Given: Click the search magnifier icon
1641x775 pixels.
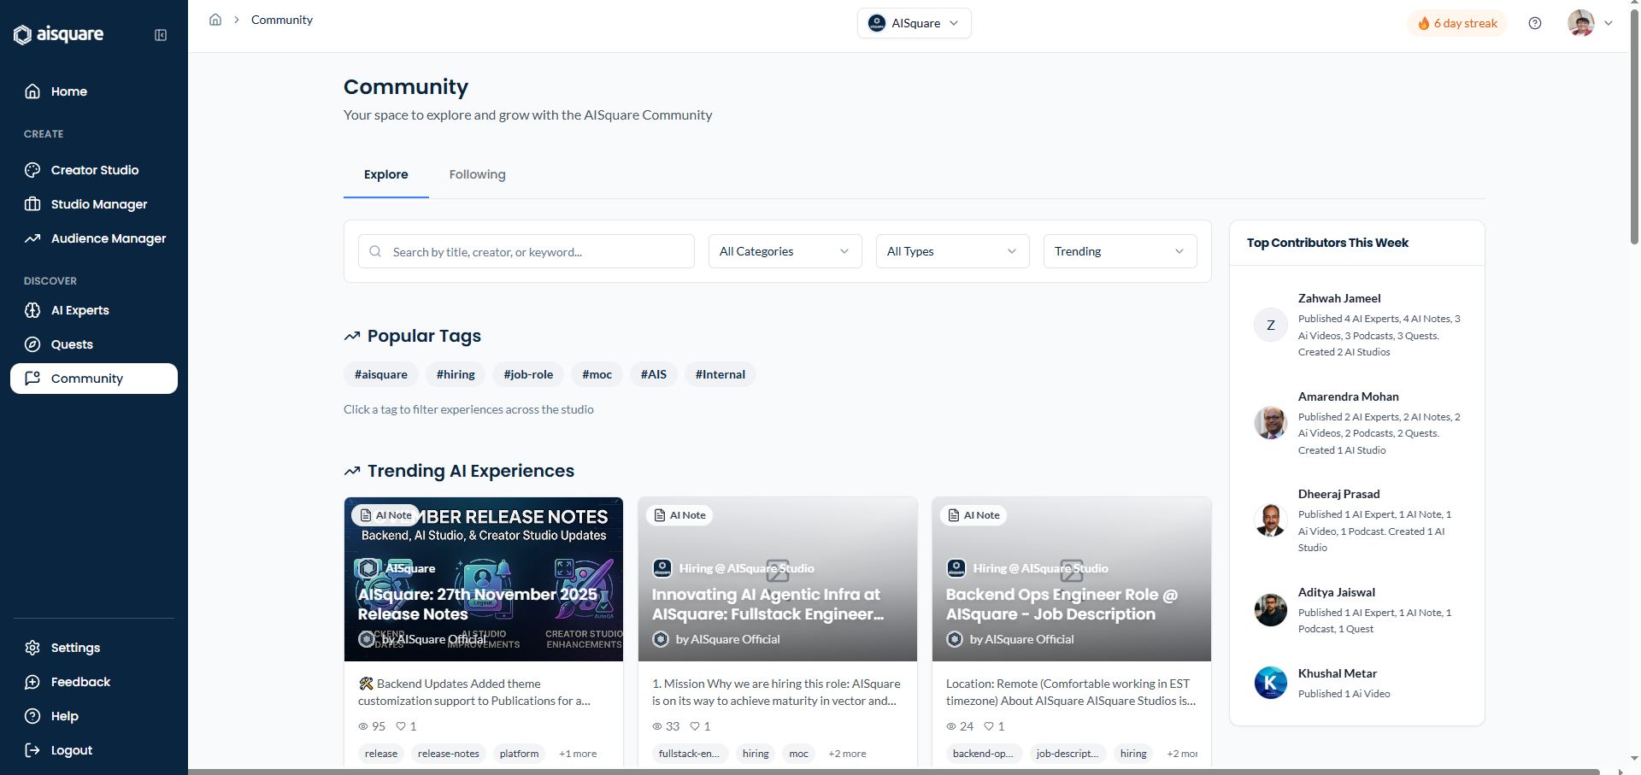Looking at the screenshot, I should (x=375, y=251).
